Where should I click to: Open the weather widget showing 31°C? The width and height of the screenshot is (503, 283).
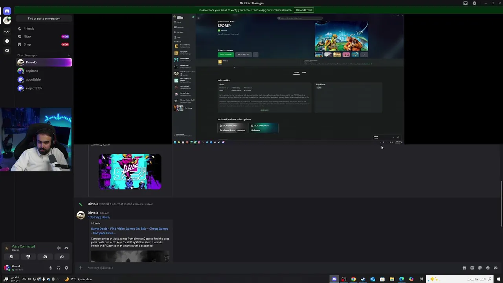pos(79,279)
